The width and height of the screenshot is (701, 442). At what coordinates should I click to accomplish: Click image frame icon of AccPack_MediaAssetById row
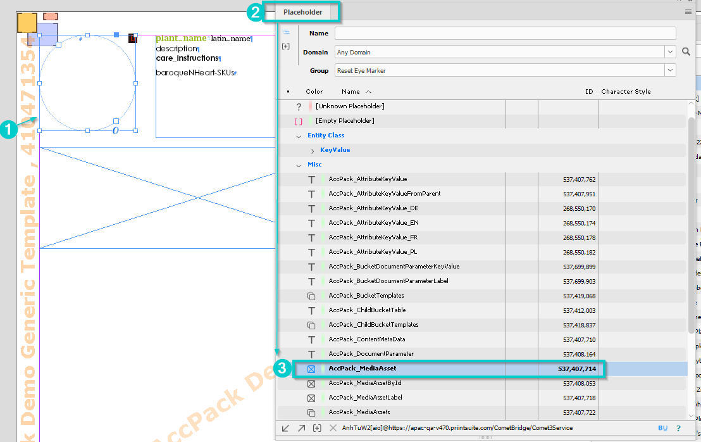[312, 383]
